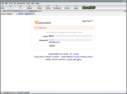Click the Go button beside address bar
The image size is (127, 94).
125,11
